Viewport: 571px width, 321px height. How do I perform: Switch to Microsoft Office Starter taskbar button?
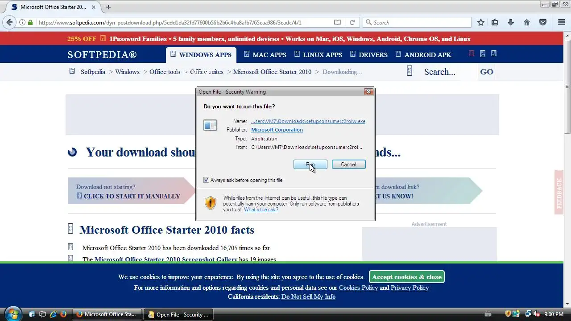pos(107,314)
